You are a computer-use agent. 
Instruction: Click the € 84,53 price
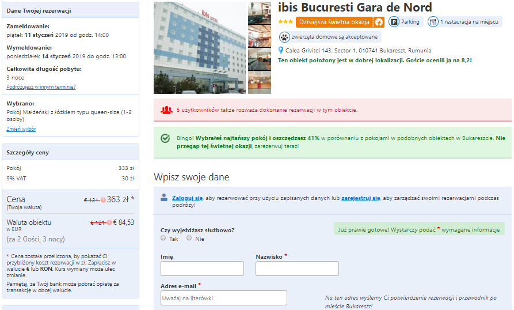(124, 222)
